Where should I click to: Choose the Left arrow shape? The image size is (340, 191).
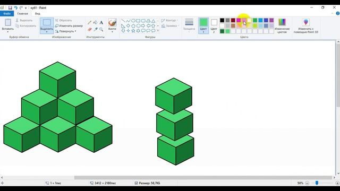(x=148, y=26)
